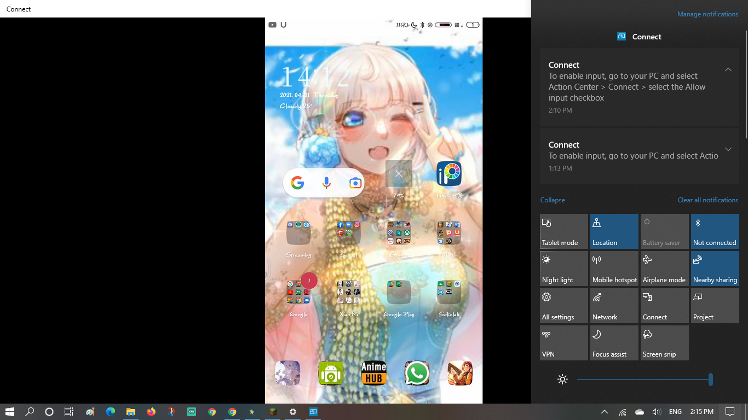This screenshot has width=748, height=420.
Task: Show hidden system tray icons
Action: point(605,412)
